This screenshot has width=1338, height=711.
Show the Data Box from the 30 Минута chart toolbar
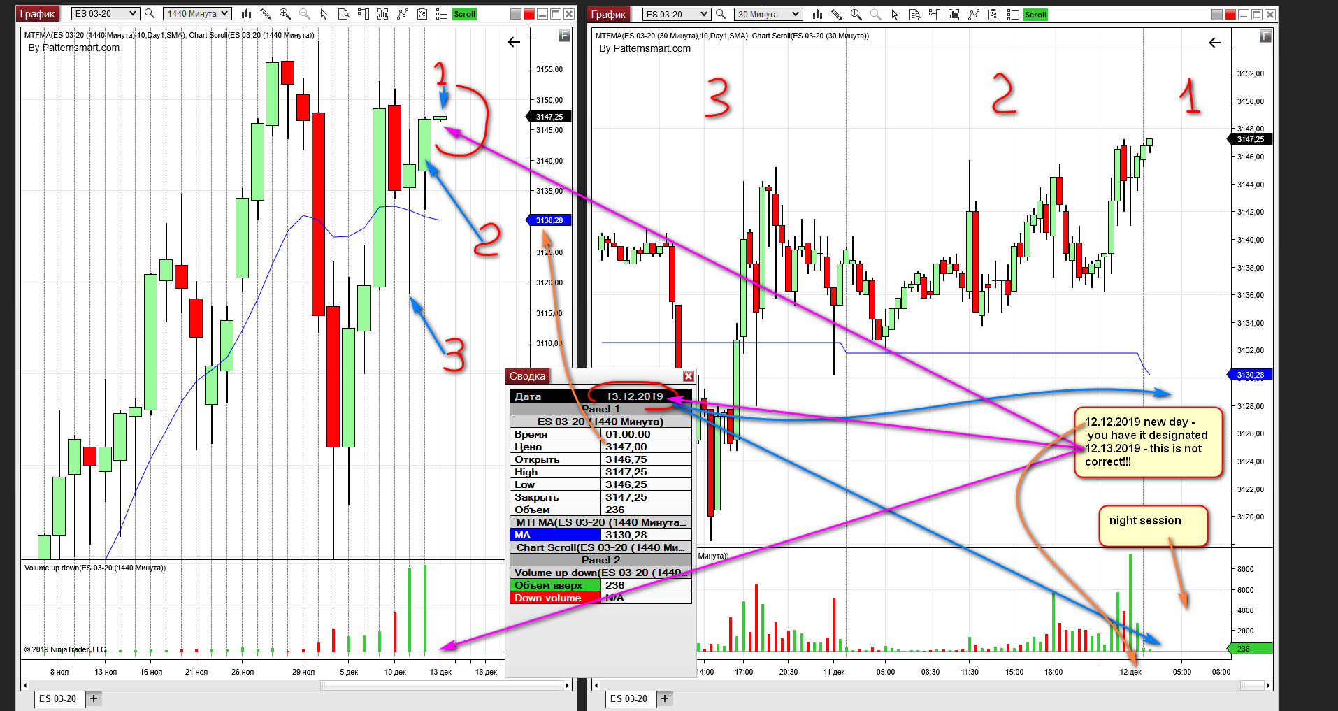[x=914, y=14]
